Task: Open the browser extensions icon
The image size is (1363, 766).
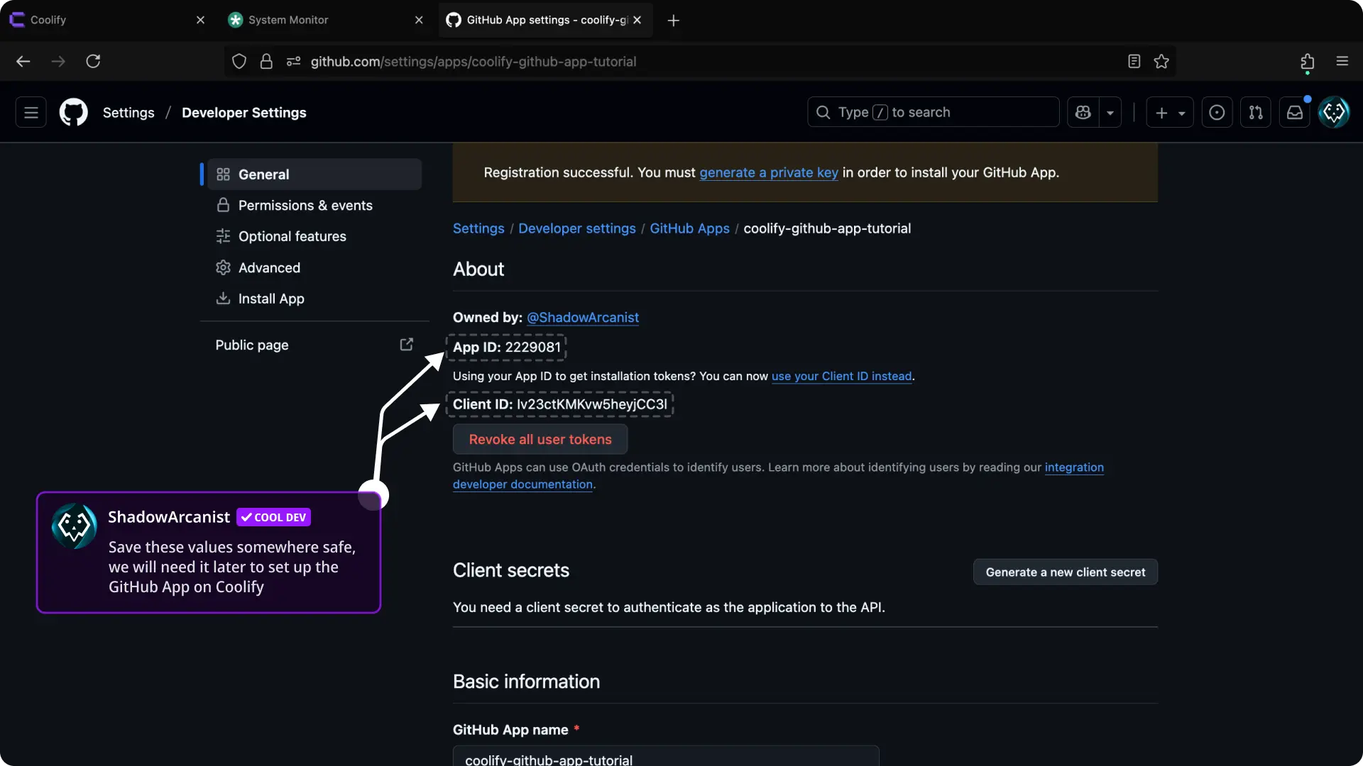Action: click(1307, 62)
